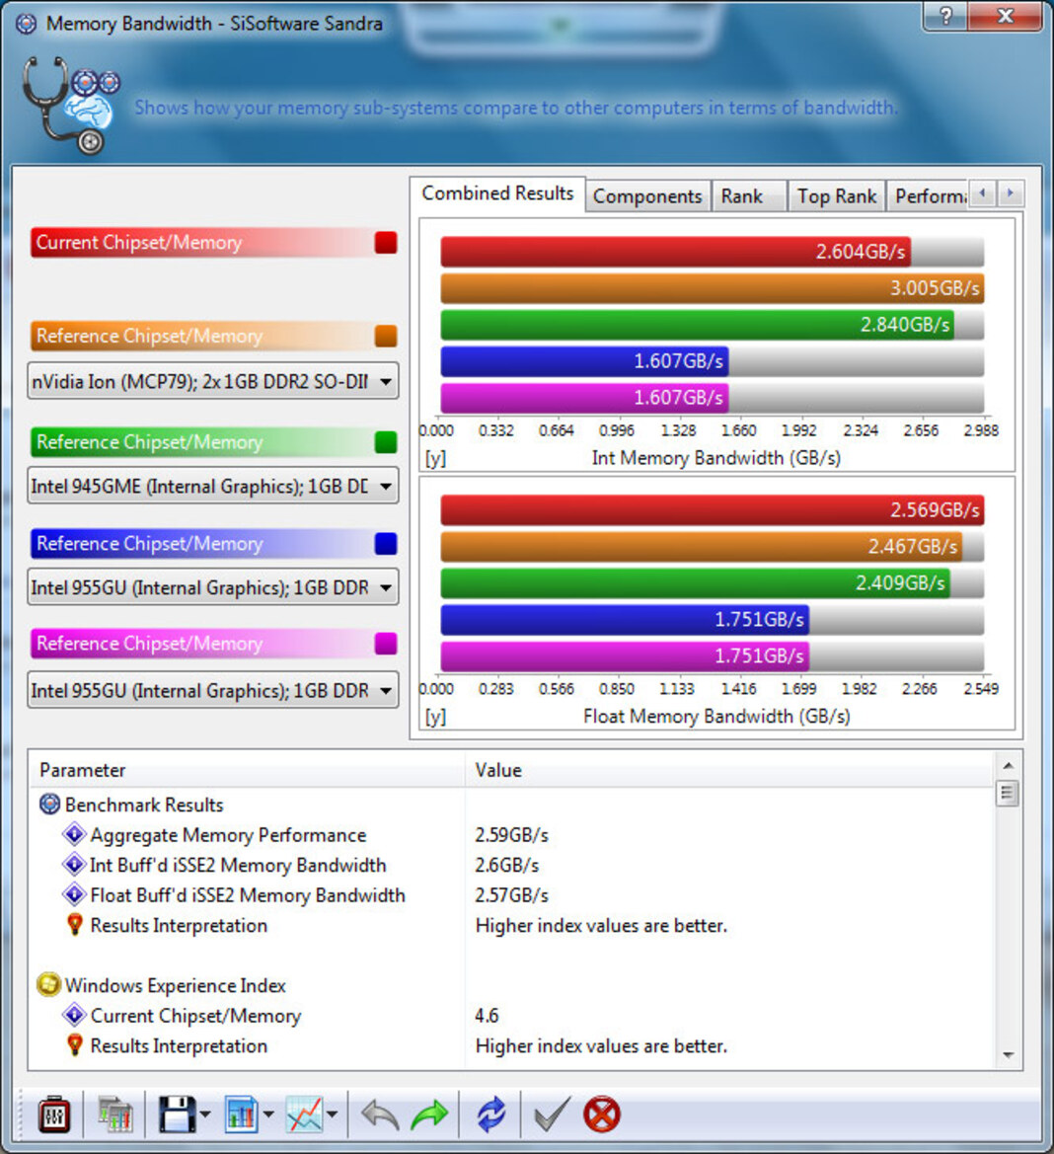Open the line graph icon dropdown arrow
The width and height of the screenshot is (1054, 1154).
(333, 1115)
